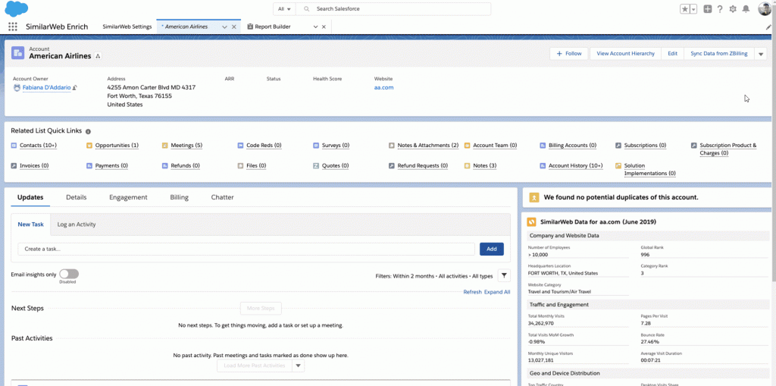
Task: Expand the American Airlines tab chevron menu
Action: (224, 27)
